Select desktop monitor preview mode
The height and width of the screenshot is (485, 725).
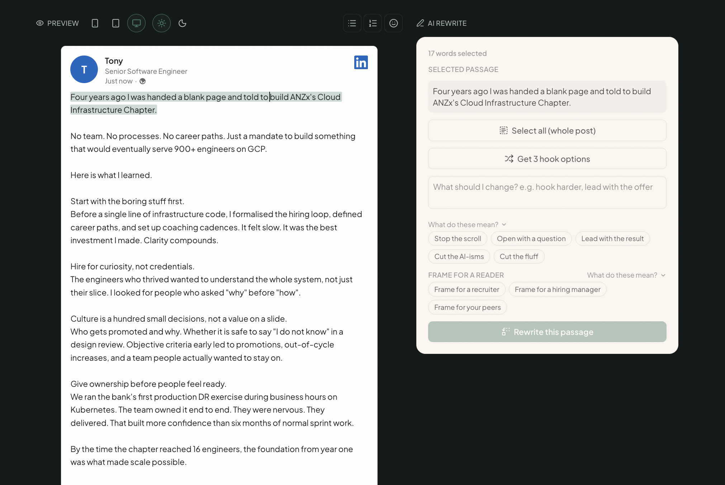(x=136, y=23)
